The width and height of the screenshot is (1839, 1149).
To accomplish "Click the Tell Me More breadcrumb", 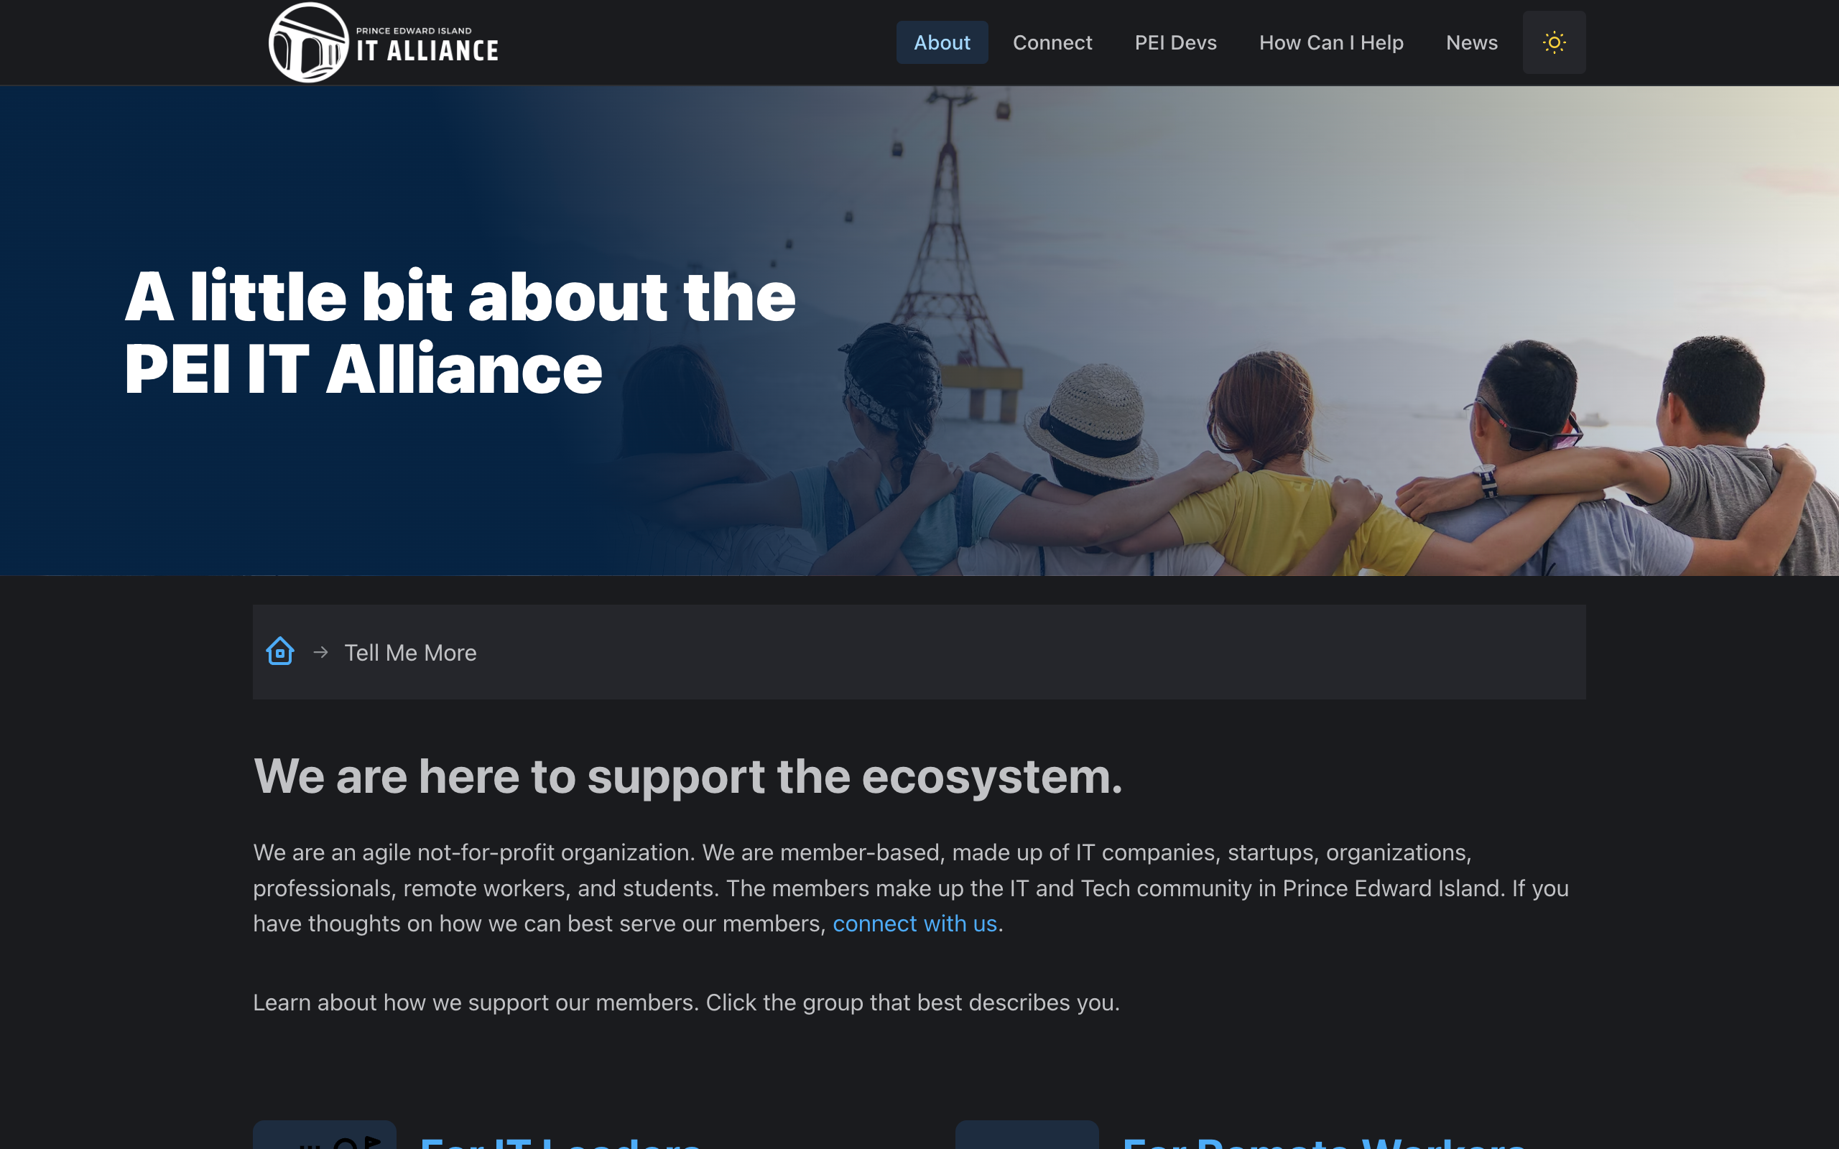I will click(410, 653).
